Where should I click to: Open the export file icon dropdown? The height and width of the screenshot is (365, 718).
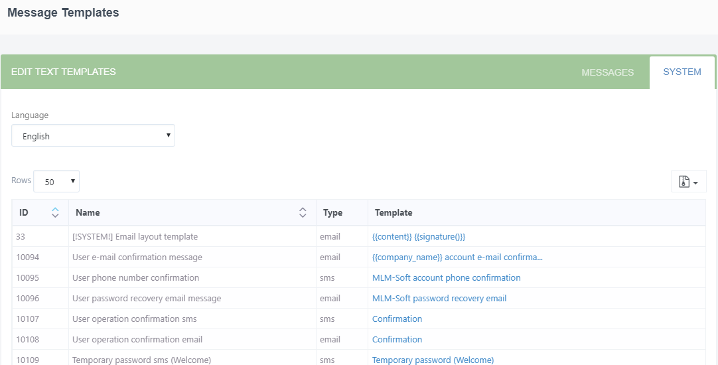[x=688, y=181]
